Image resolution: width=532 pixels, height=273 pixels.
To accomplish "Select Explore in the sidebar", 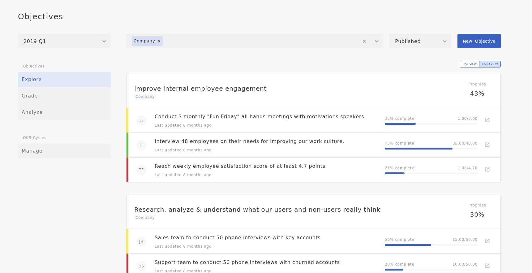I will click(64, 80).
